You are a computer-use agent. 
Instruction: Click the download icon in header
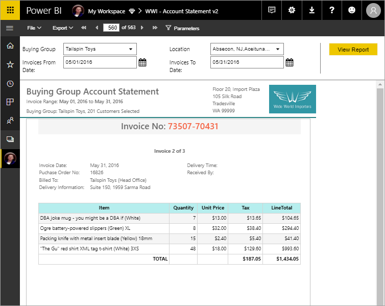pos(312,10)
